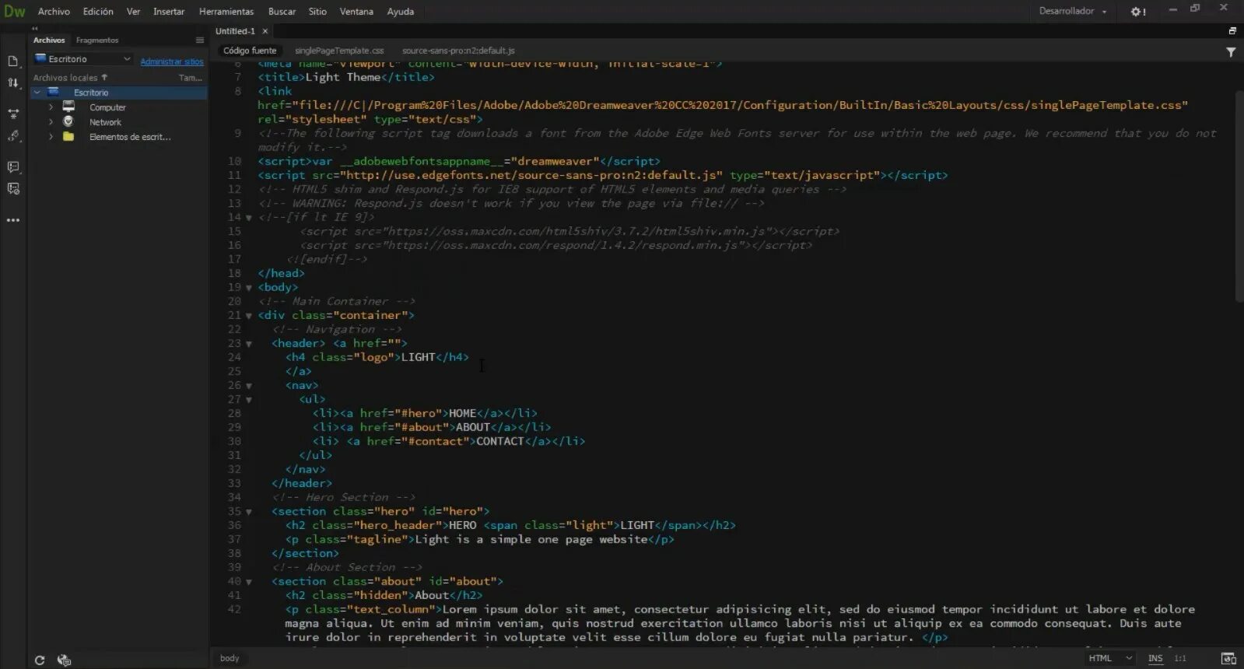Expand the Computer tree node

51,107
